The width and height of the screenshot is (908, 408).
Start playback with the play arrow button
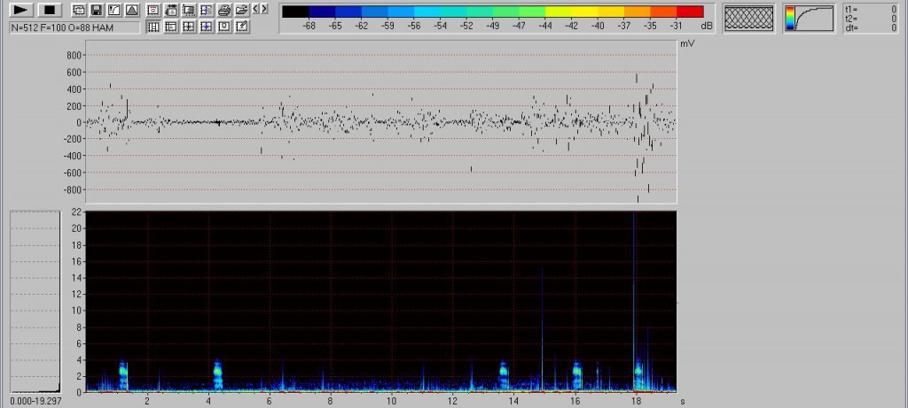[21, 10]
